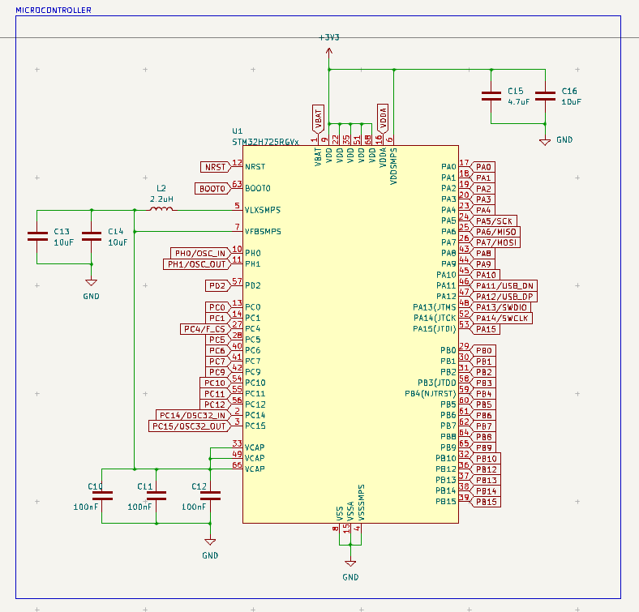This screenshot has width=639, height=612.
Task: Select the PD2 net label
Action: [x=217, y=286]
